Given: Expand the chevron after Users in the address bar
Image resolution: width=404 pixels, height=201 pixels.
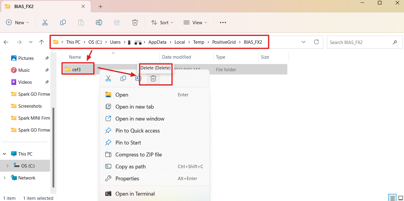Looking at the screenshot, I should [124, 42].
